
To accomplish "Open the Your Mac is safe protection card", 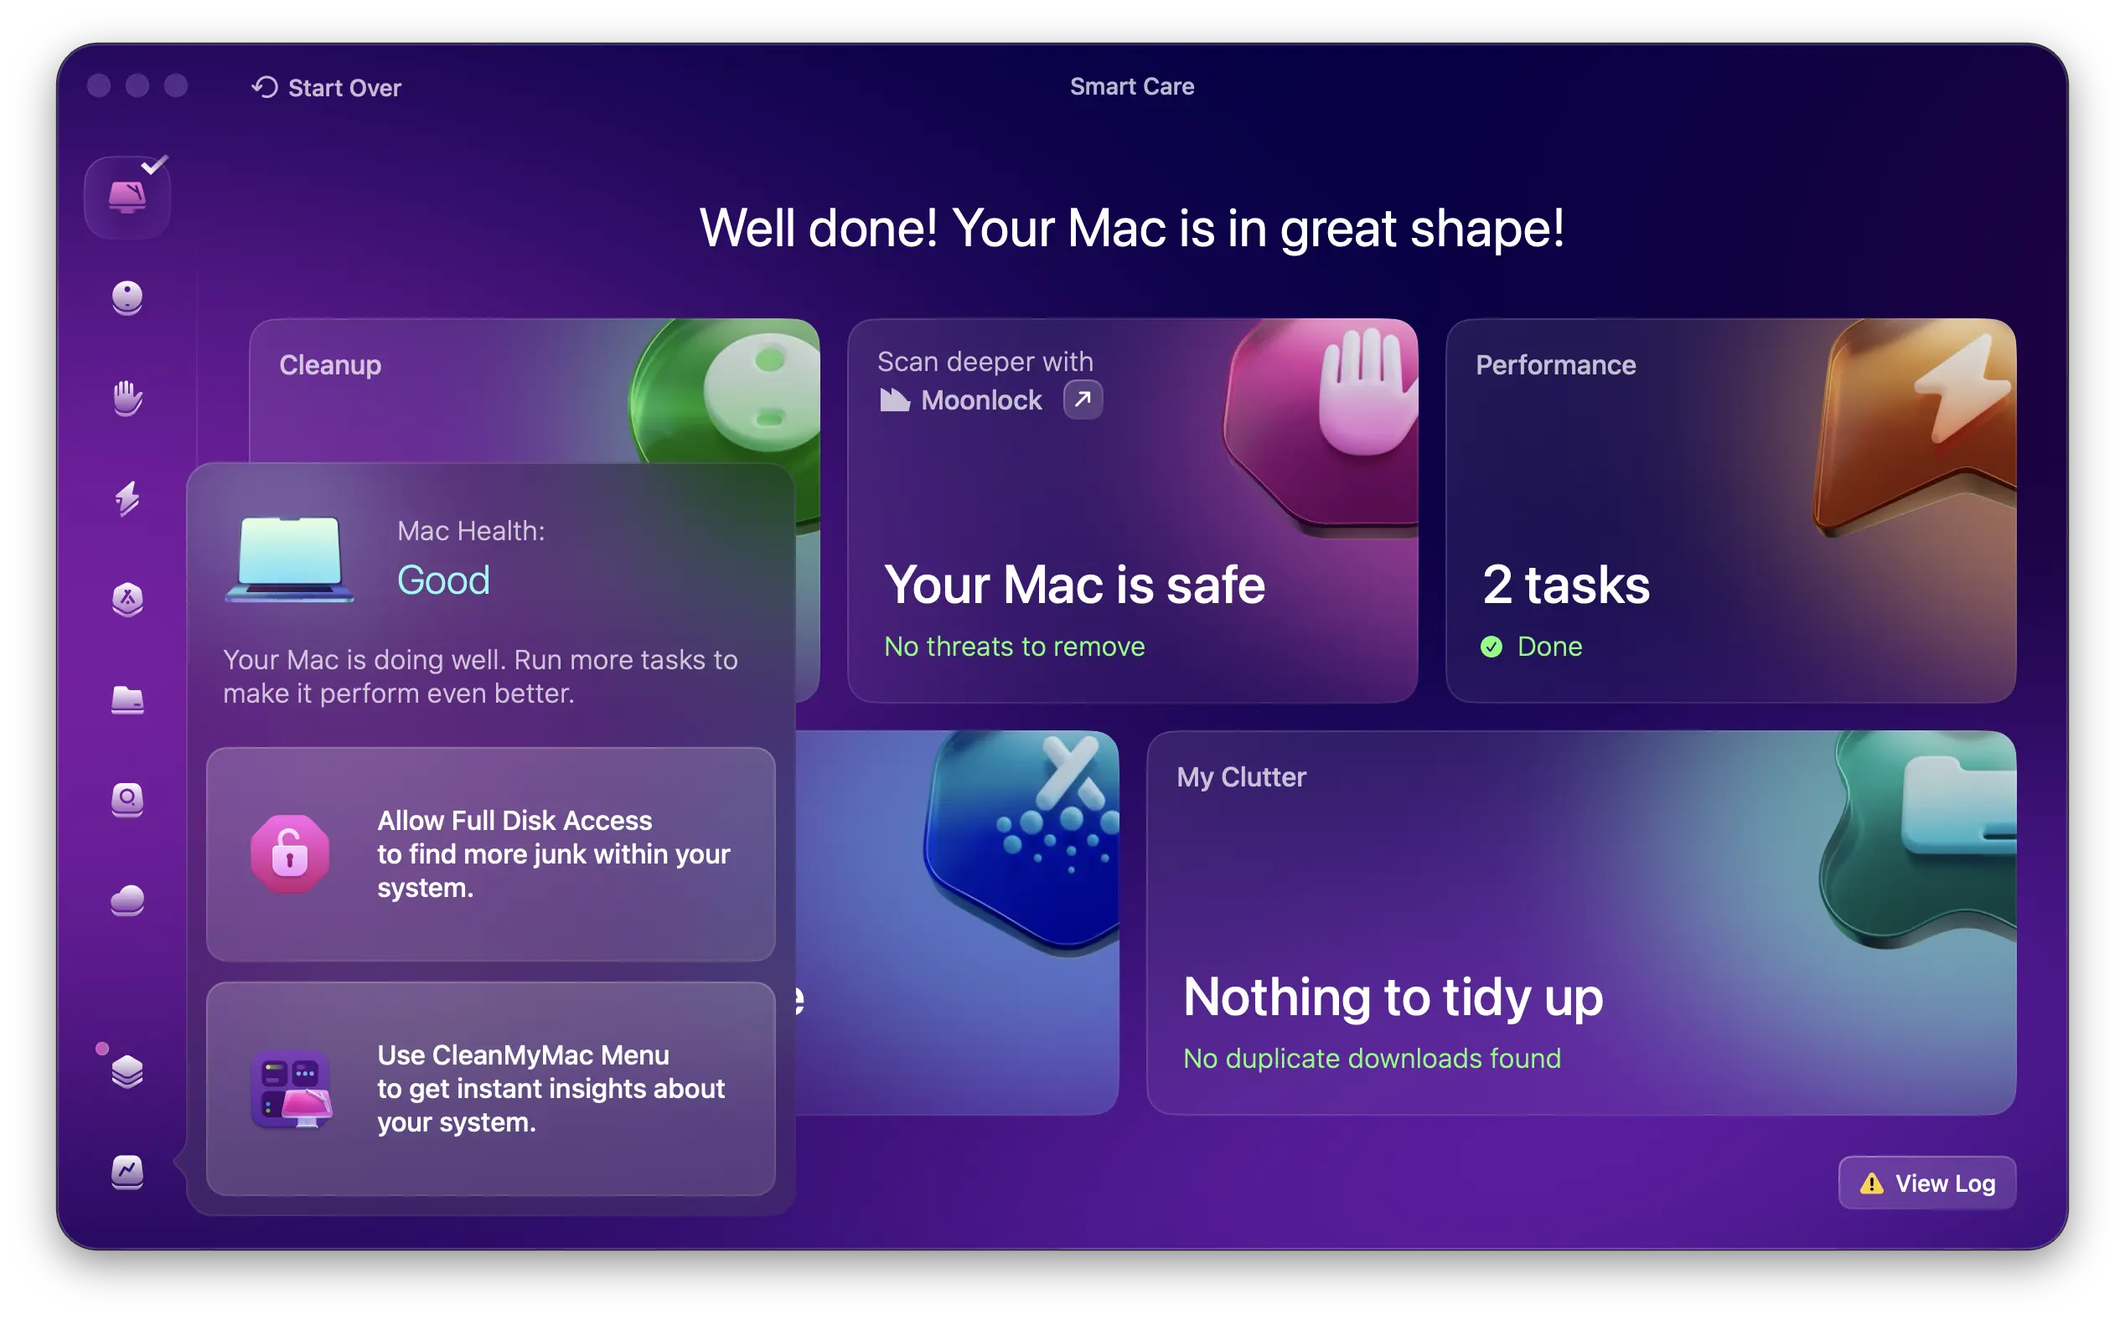I will coord(1132,511).
